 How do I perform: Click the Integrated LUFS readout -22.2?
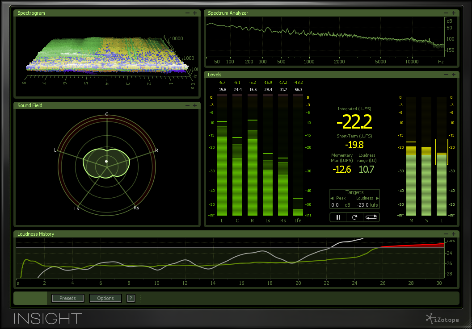click(354, 122)
